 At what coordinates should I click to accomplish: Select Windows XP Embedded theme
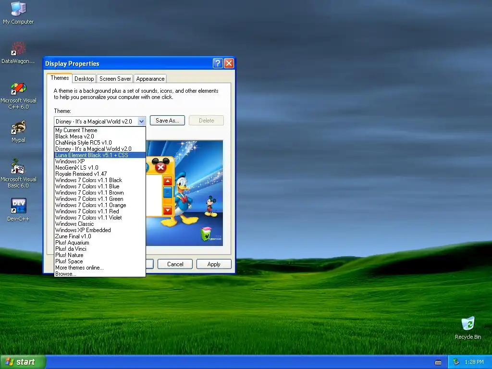click(x=100, y=230)
